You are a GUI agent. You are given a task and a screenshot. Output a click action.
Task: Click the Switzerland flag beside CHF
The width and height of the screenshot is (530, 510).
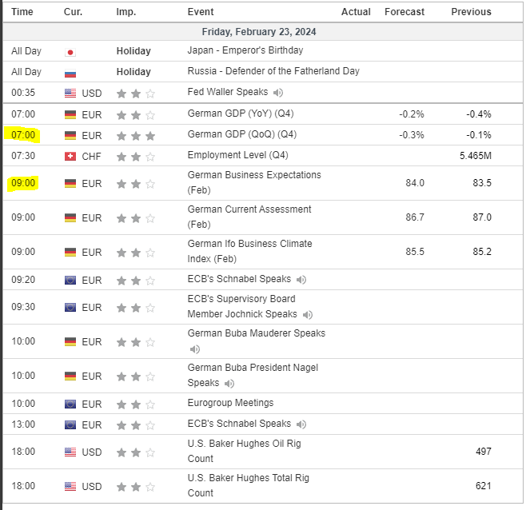click(70, 156)
